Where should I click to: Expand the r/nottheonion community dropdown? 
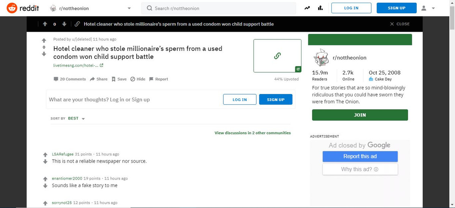pyautogui.click(x=129, y=8)
